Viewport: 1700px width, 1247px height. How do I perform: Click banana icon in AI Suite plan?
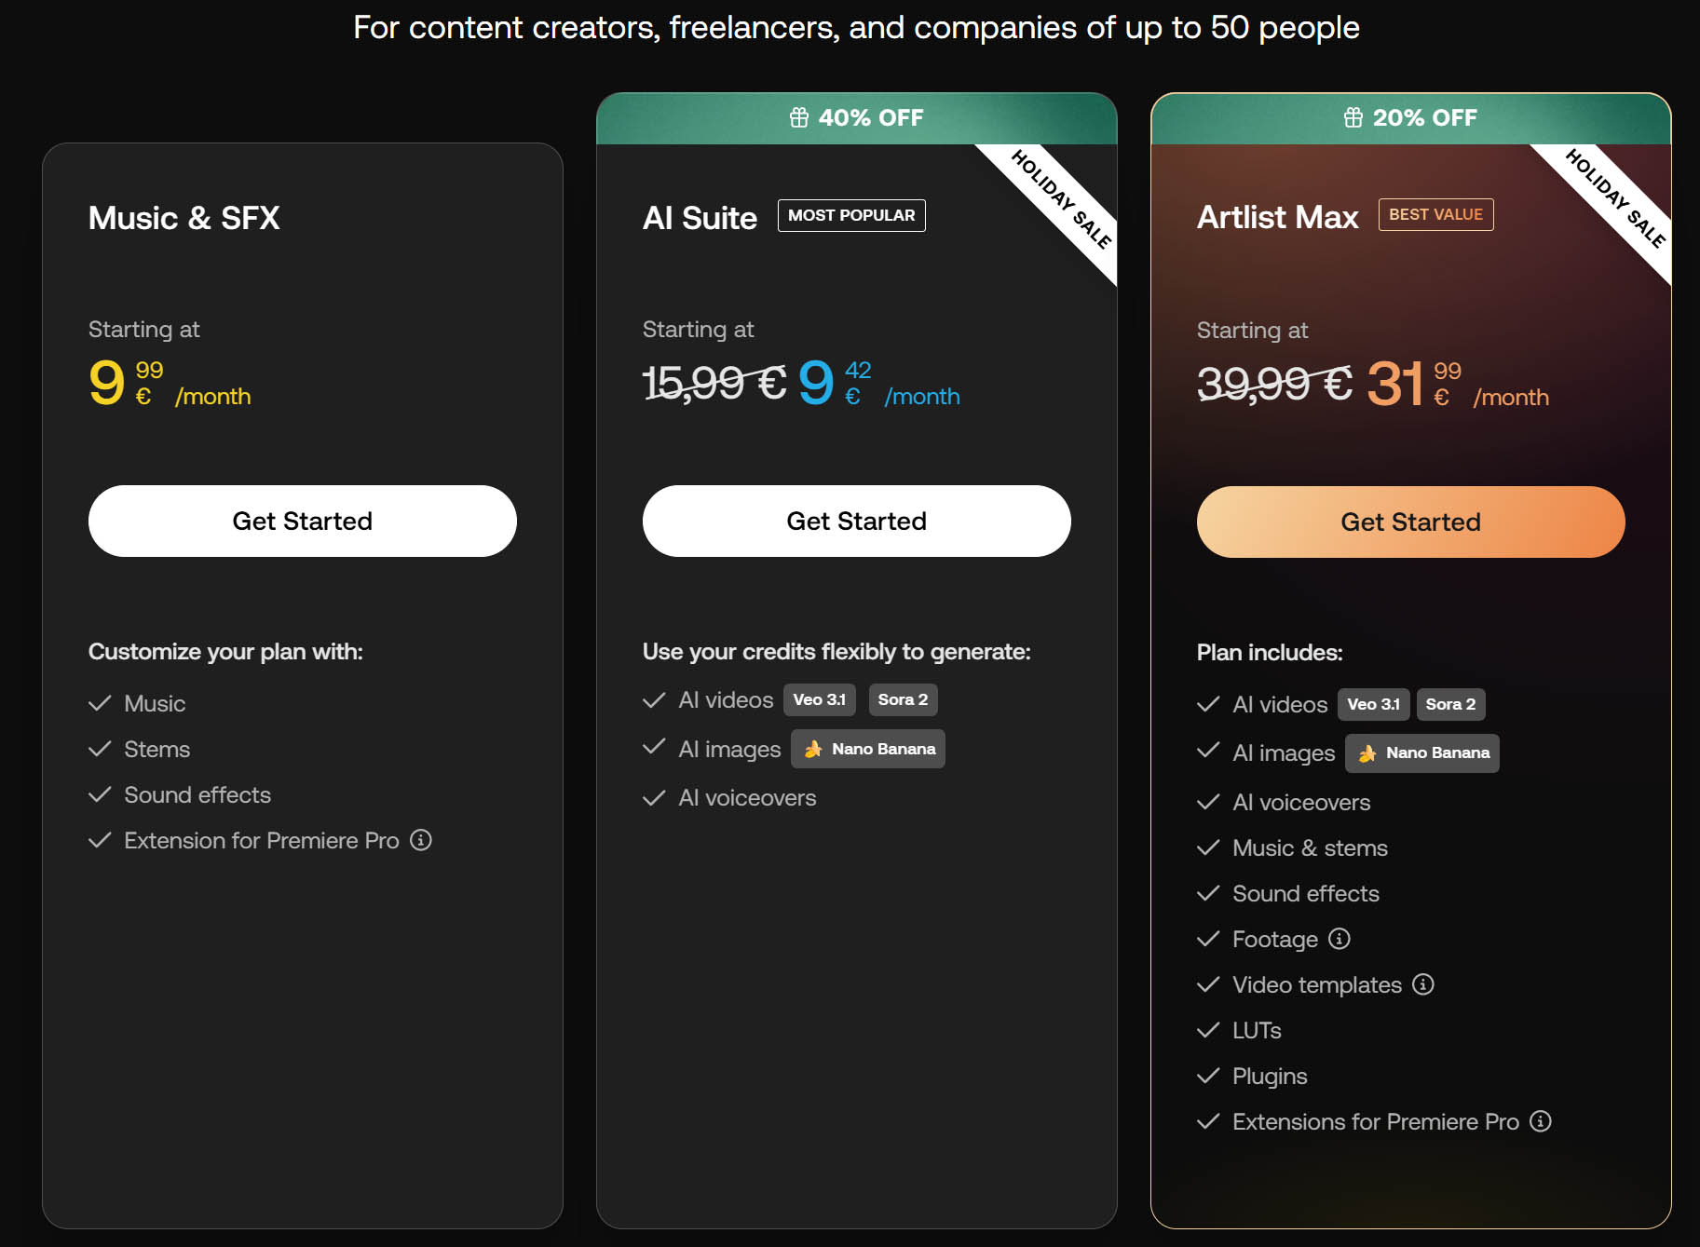pos(813,749)
